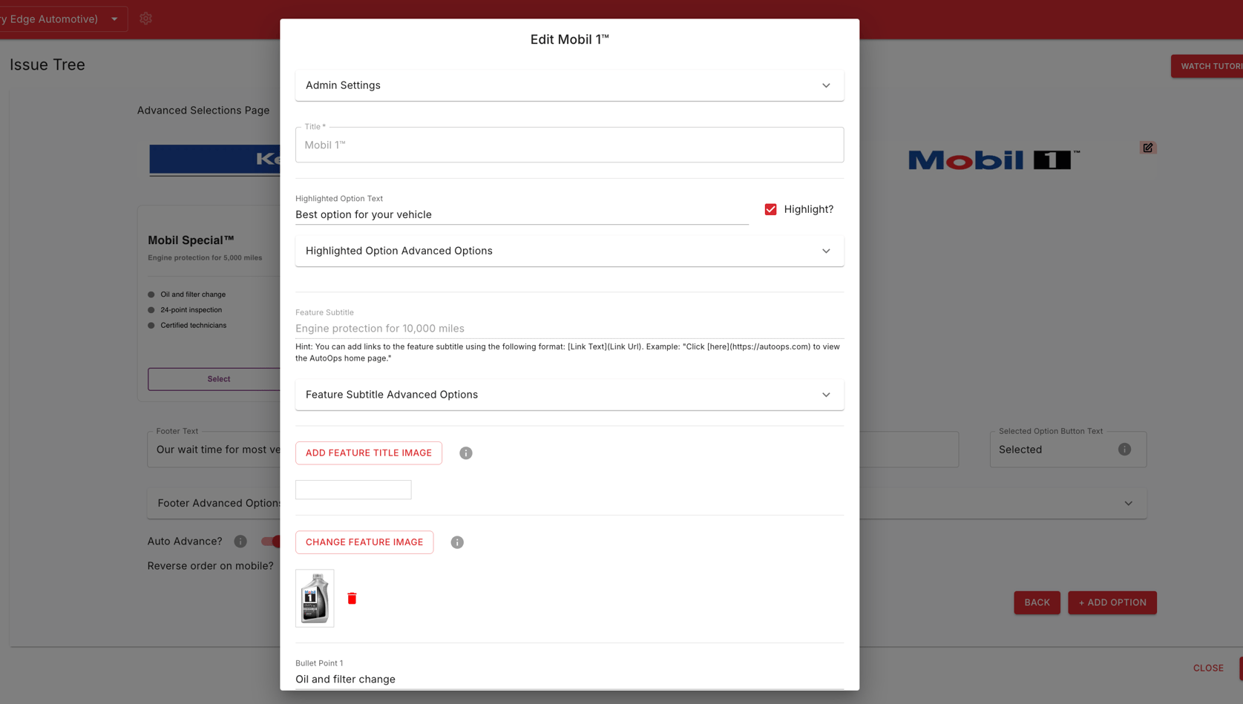This screenshot has height=704, width=1243.
Task: Toggle the Auto Advance switch
Action: tap(271, 542)
